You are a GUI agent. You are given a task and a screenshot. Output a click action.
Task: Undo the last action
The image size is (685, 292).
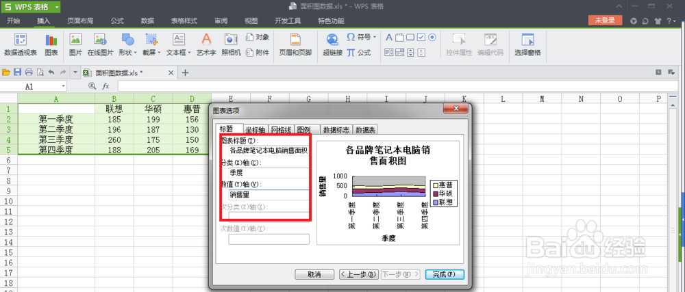pos(51,72)
